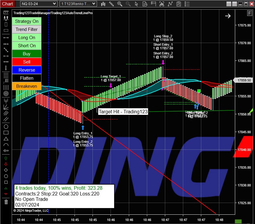255x224 pixels.
Task: Open the bar type candlestick icon
Action: 103,4
